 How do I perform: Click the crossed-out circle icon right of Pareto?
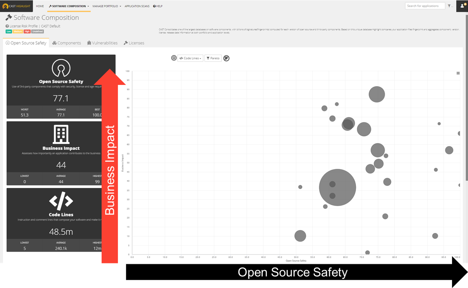226,58
